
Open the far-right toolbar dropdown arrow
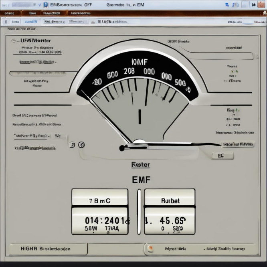(254, 5)
